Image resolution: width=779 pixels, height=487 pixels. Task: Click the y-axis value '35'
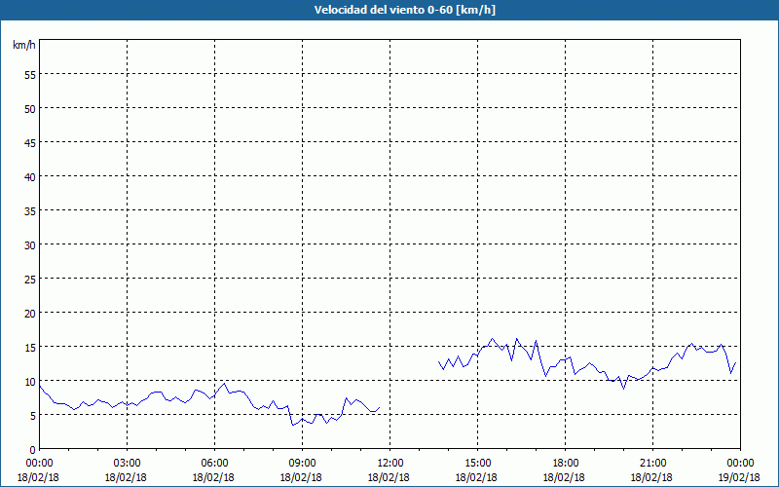pyautogui.click(x=30, y=211)
